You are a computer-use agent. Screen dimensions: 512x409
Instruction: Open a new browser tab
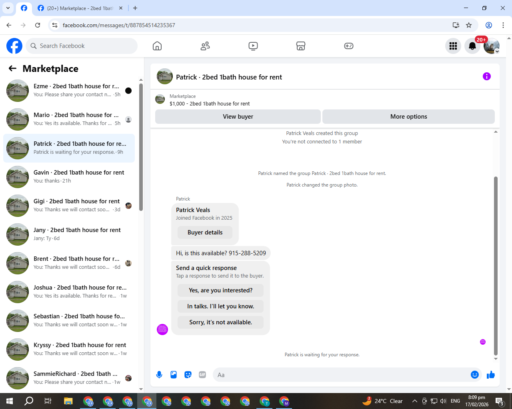[x=135, y=8]
